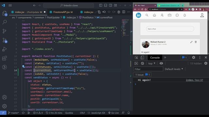Expand the 'top' JavaScript context dropdown
Screen dimensions: 209x117
tap(152, 63)
